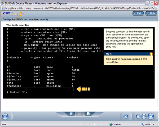Image resolution: width=159 pixels, height=127 pixels.
Task: Open the Help button
Action: (x=151, y=13)
